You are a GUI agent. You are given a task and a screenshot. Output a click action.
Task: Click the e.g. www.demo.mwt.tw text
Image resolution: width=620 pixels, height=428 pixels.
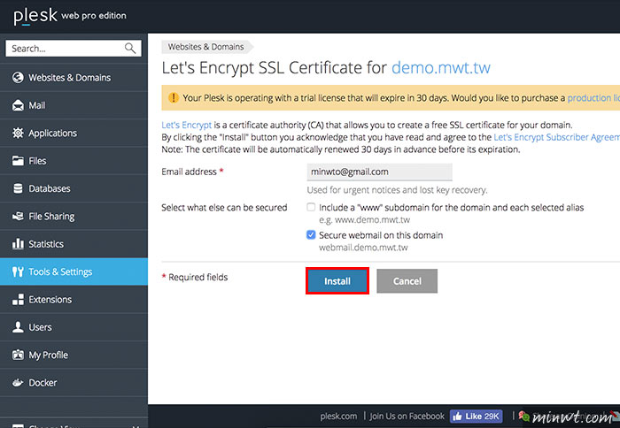(364, 219)
